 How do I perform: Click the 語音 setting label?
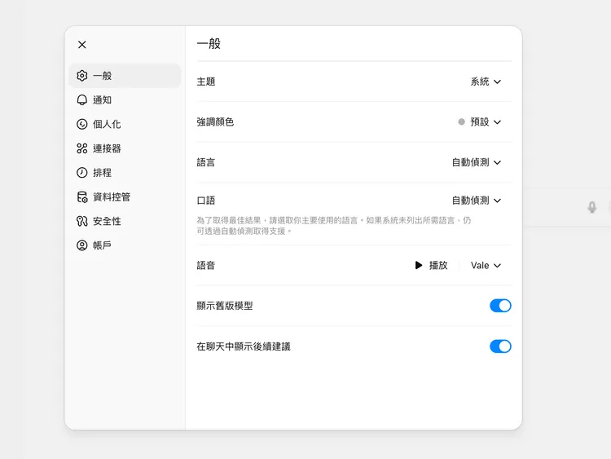(x=206, y=265)
